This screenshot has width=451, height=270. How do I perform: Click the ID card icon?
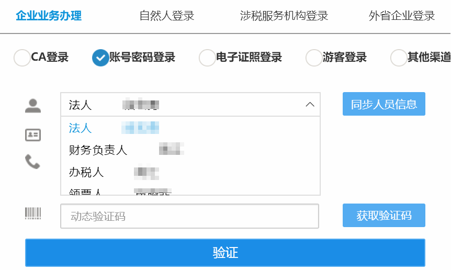[x=33, y=135]
